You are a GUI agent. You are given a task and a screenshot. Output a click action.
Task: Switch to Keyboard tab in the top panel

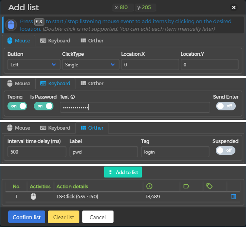(x=55, y=40)
